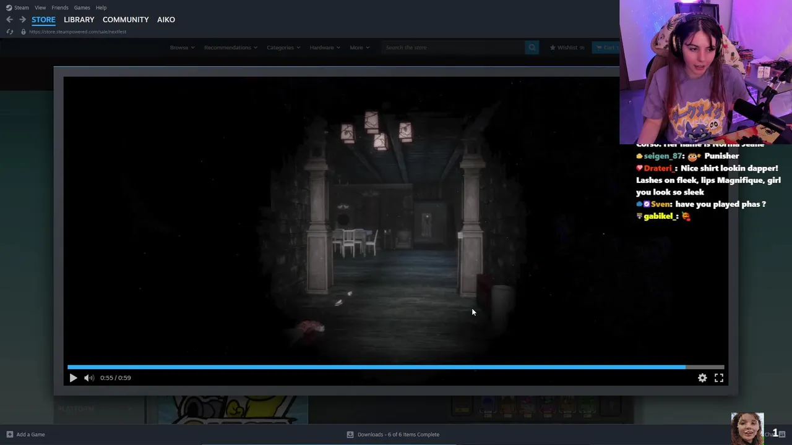This screenshot has width=792, height=445.
Task: Click the Steam logo menu
Action: coord(17,7)
